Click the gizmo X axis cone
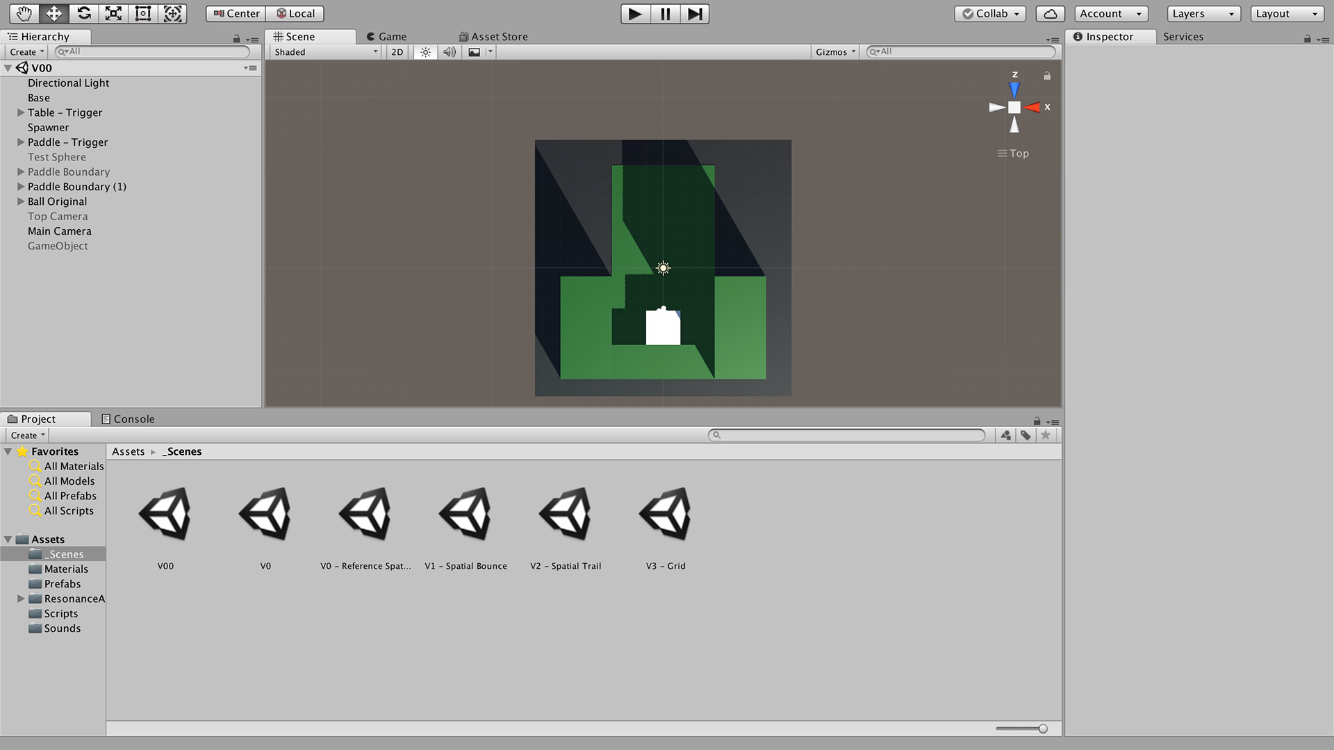This screenshot has height=750, width=1334. [1032, 107]
